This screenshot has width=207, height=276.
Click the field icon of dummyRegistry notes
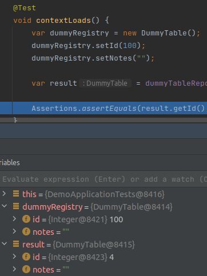[26, 231]
